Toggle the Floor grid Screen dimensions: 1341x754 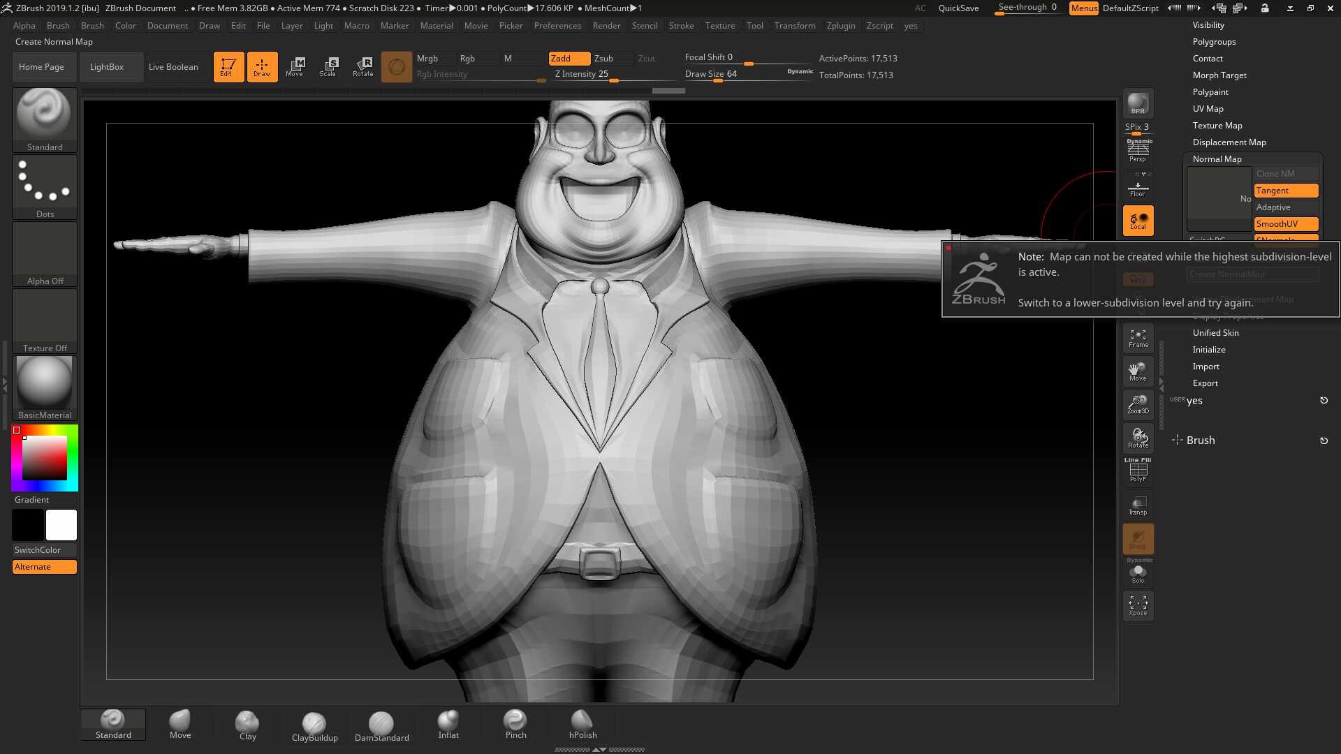1138,187
